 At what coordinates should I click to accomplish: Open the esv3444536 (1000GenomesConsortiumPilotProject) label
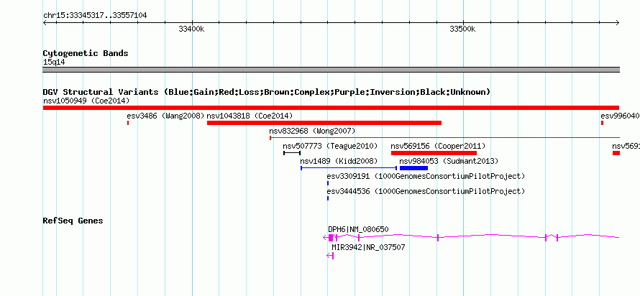pyautogui.click(x=426, y=191)
